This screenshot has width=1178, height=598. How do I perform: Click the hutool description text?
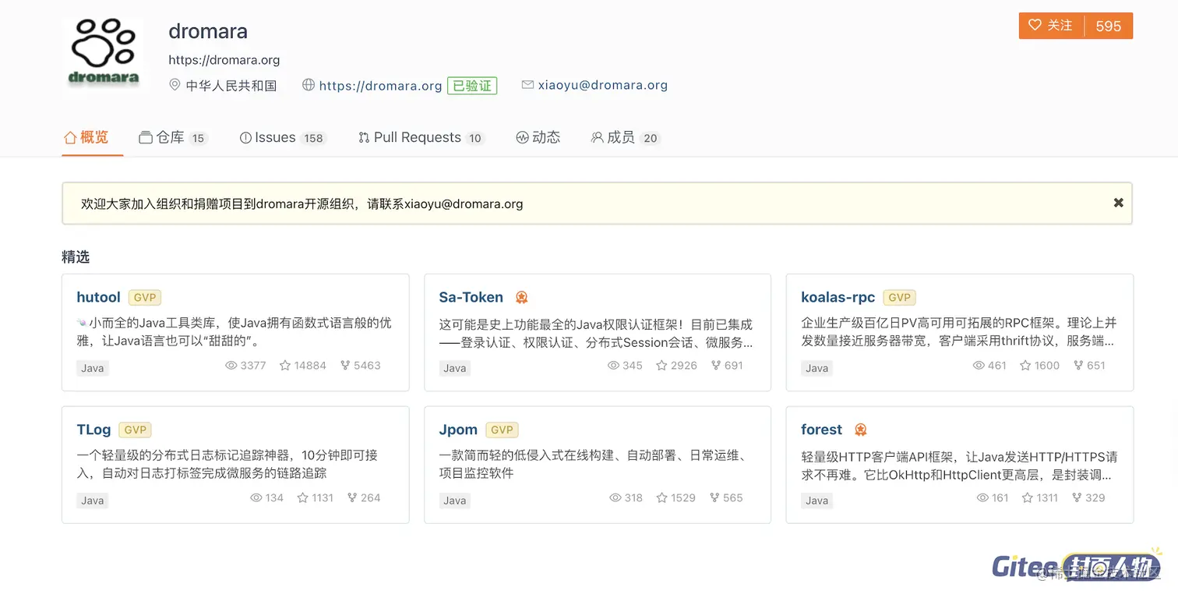(x=235, y=331)
